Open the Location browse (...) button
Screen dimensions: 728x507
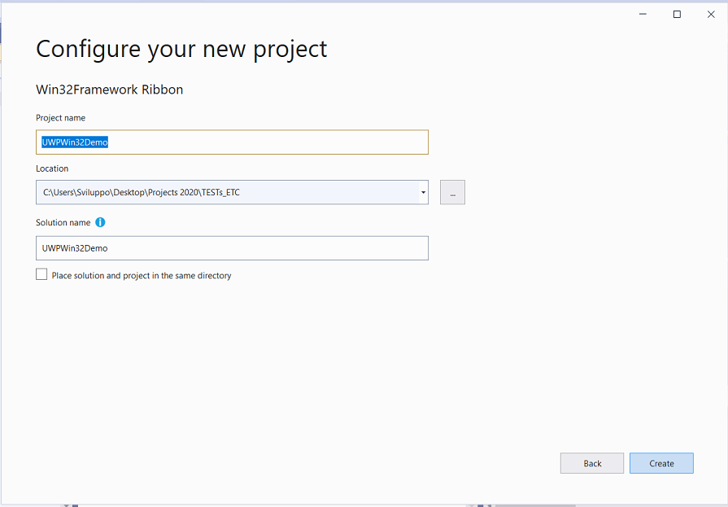tap(452, 192)
